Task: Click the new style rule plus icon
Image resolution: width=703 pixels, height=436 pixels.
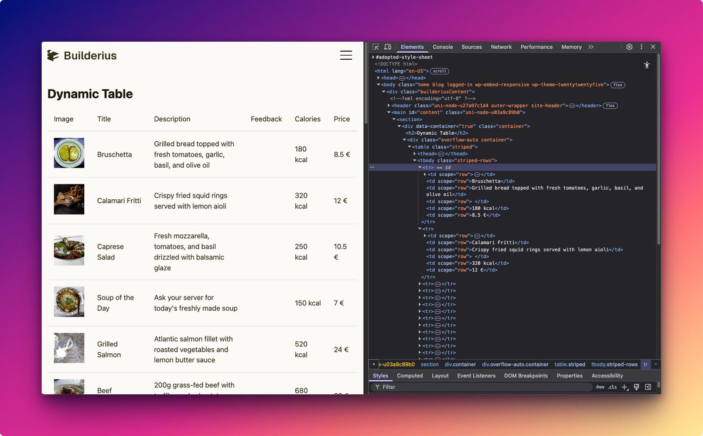Action: click(x=625, y=387)
